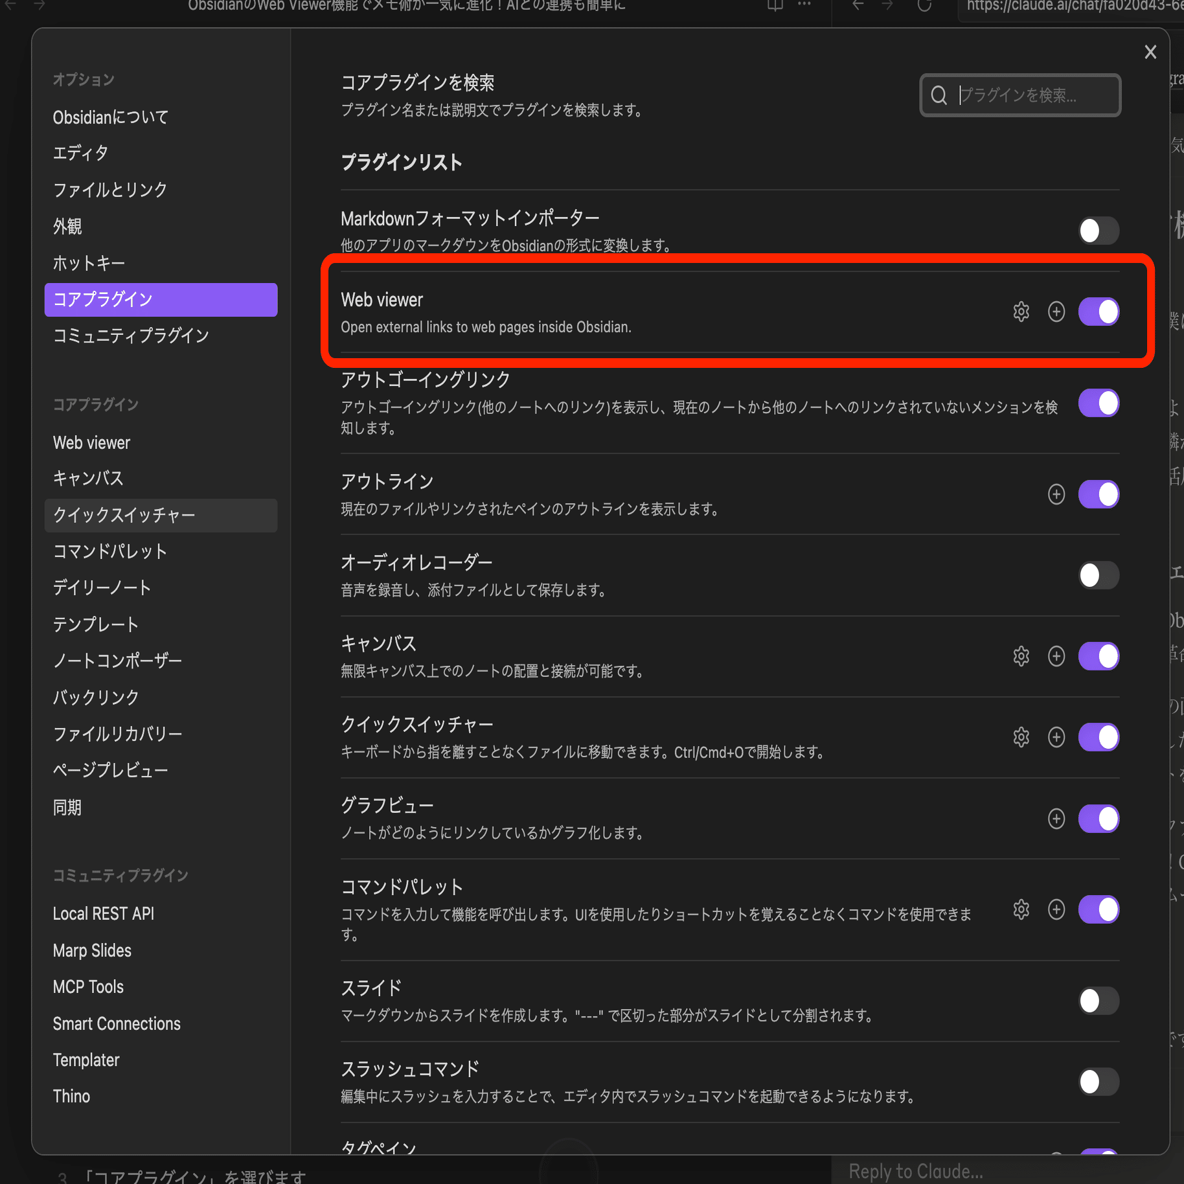Image resolution: width=1184 pixels, height=1184 pixels.
Task: Click the plus icon in the キャンバス row
Action: click(x=1056, y=656)
